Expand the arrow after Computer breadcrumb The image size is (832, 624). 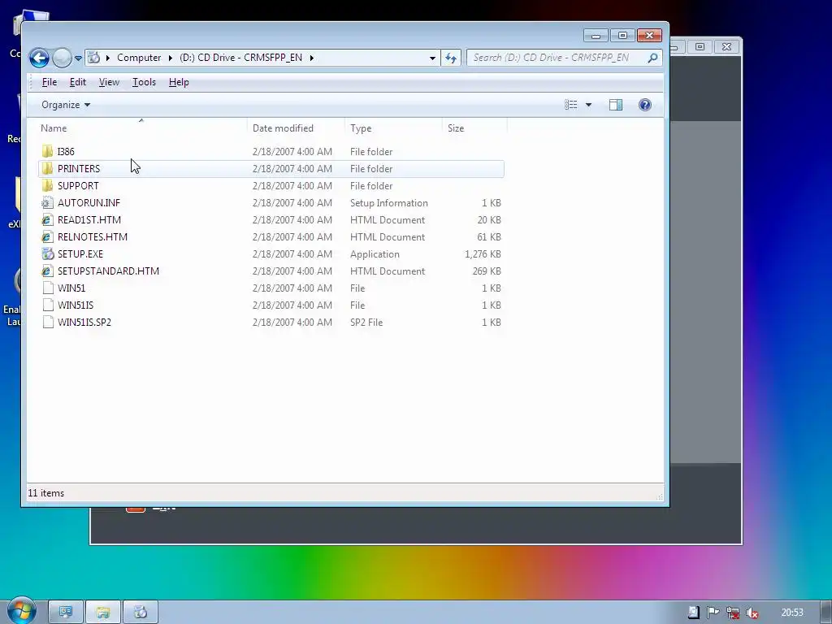coord(171,58)
